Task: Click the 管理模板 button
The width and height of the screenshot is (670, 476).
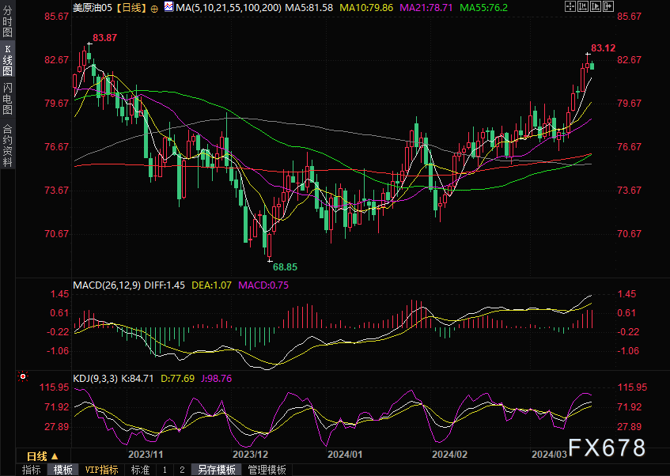Action: [267, 470]
